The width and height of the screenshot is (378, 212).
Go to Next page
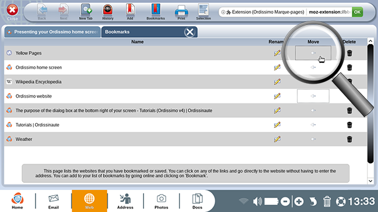pos(63,12)
